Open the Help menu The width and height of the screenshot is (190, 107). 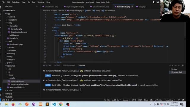coord(48,2)
